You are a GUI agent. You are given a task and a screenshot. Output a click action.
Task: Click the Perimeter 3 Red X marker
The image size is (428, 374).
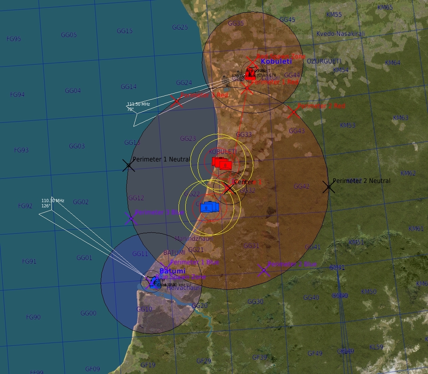[177, 101]
